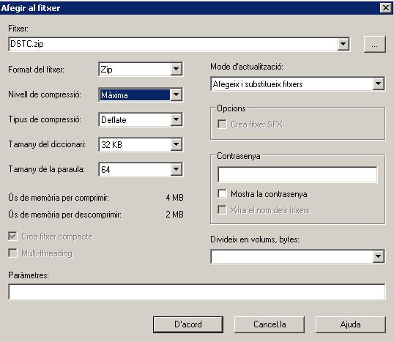This screenshot has height=342, width=394.
Task: Open help with the Ajuda button
Action: coord(351,324)
